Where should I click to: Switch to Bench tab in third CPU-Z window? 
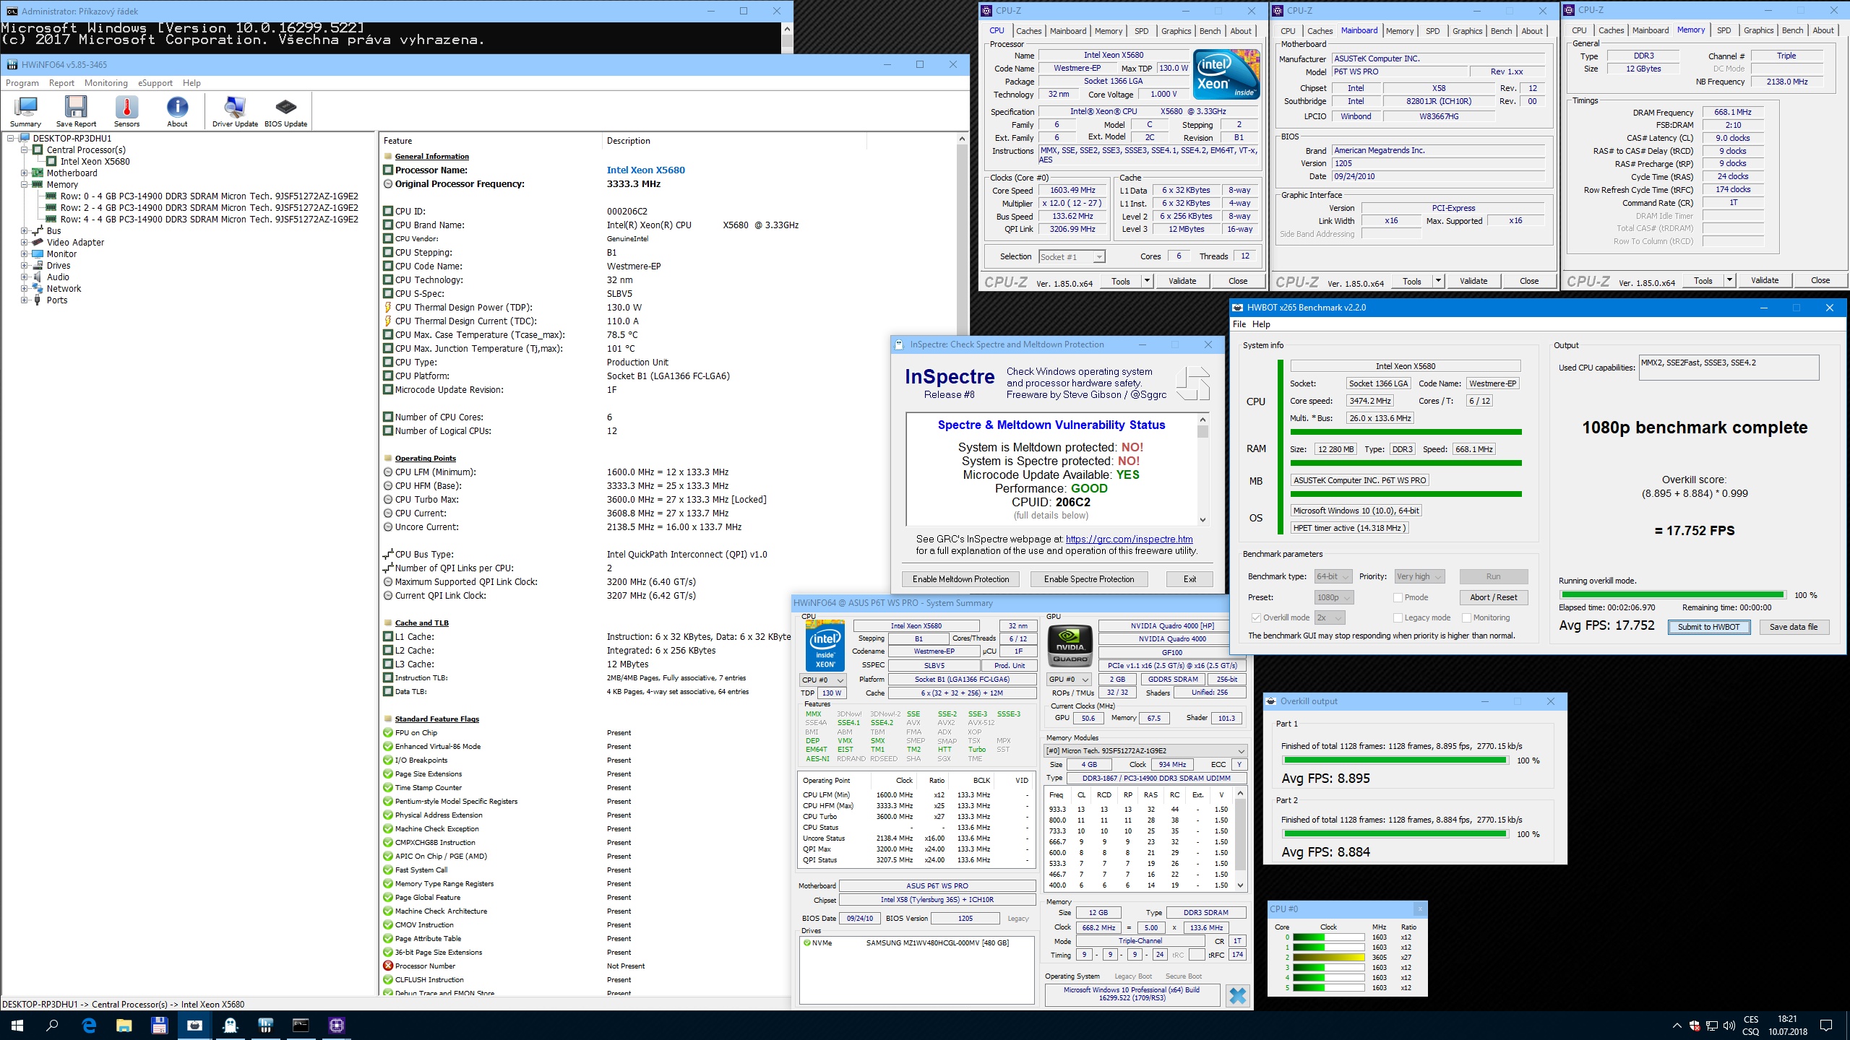coord(1792,30)
